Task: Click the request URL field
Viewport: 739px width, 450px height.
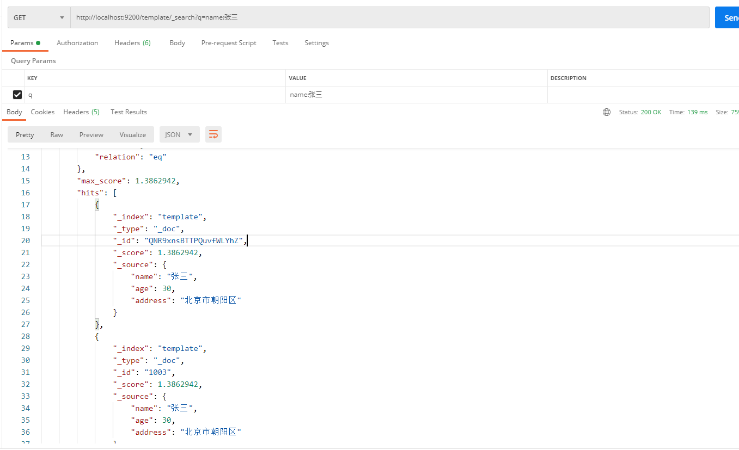Action: [x=389, y=17]
